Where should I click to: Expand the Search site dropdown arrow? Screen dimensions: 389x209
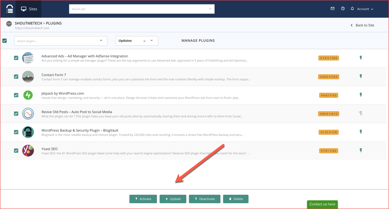(x=210, y=9)
